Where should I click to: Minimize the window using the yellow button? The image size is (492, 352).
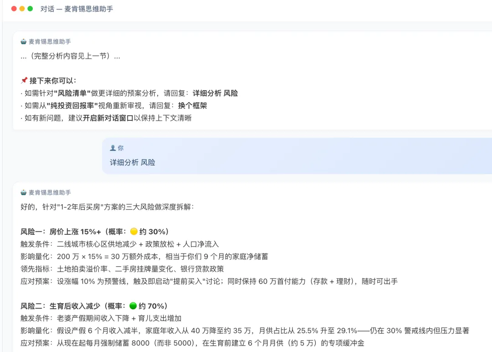pyautogui.click(x=22, y=9)
